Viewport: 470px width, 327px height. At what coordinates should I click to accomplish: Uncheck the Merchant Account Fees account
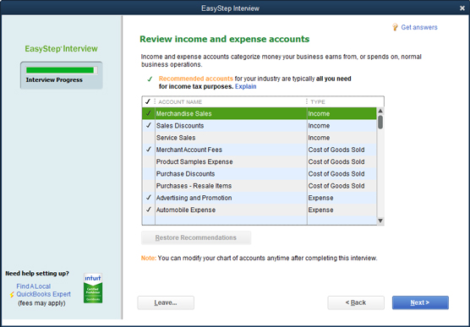pyautogui.click(x=149, y=150)
